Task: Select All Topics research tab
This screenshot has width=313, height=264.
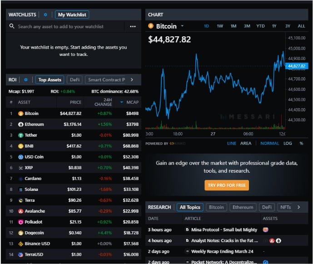Action: pos(190,207)
